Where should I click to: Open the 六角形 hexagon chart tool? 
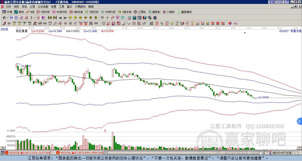(x=169, y=12)
